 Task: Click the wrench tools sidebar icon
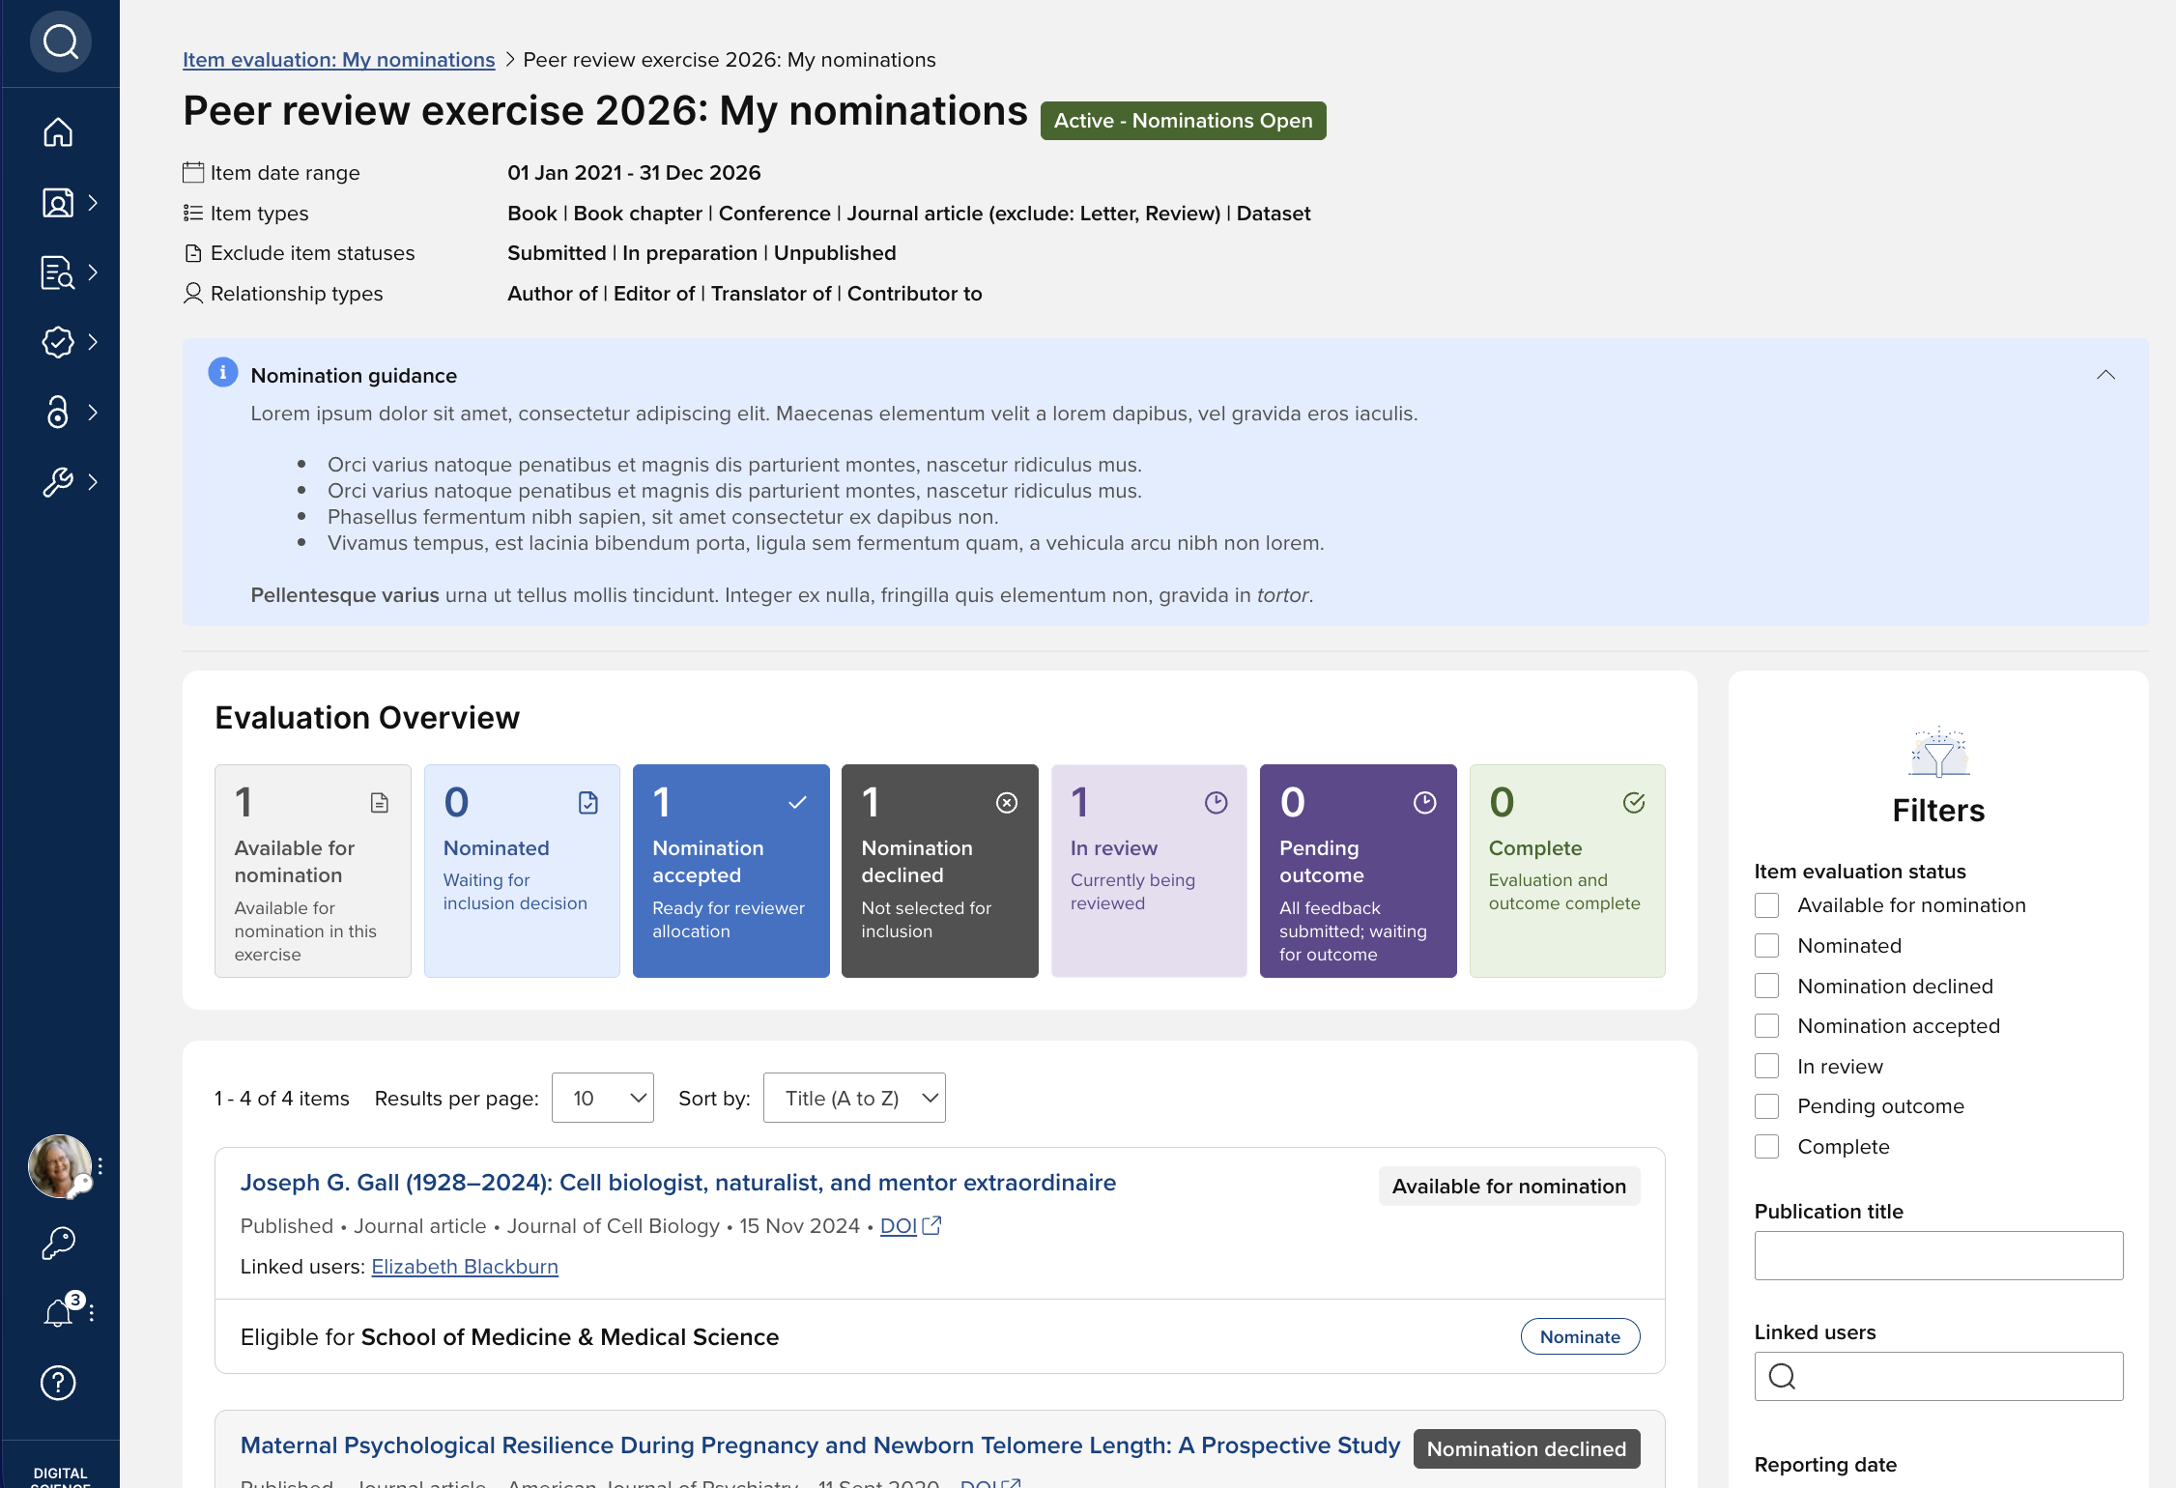[58, 481]
